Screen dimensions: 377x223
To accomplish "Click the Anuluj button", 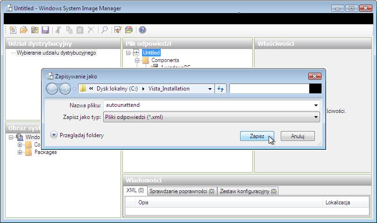I will [298, 136].
